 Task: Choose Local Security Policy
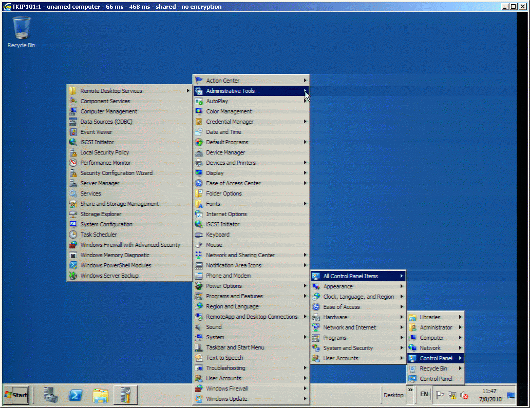click(129, 152)
